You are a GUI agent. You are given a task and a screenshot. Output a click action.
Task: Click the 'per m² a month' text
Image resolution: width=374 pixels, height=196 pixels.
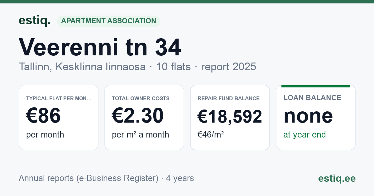tap(140, 135)
